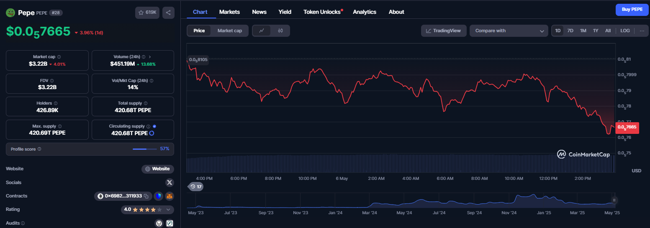Open more chart options (three dots)

click(642, 31)
